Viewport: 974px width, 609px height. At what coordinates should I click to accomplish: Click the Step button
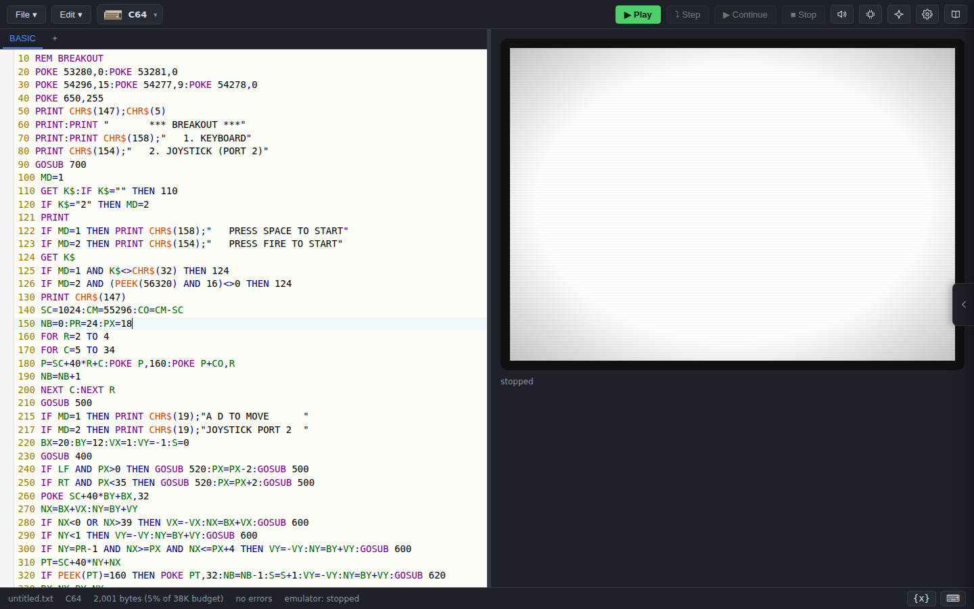click(687, 14)
